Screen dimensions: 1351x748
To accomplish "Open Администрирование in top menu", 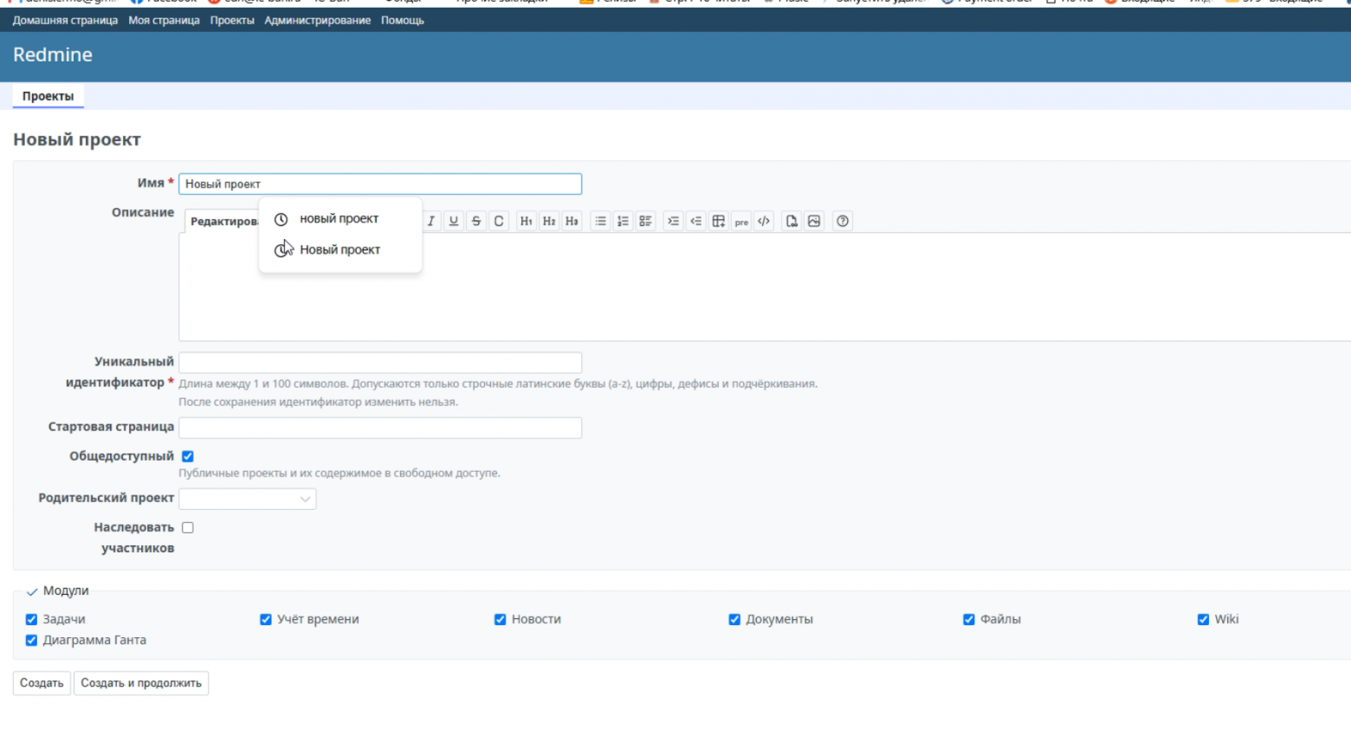I will tap(318, 20).
